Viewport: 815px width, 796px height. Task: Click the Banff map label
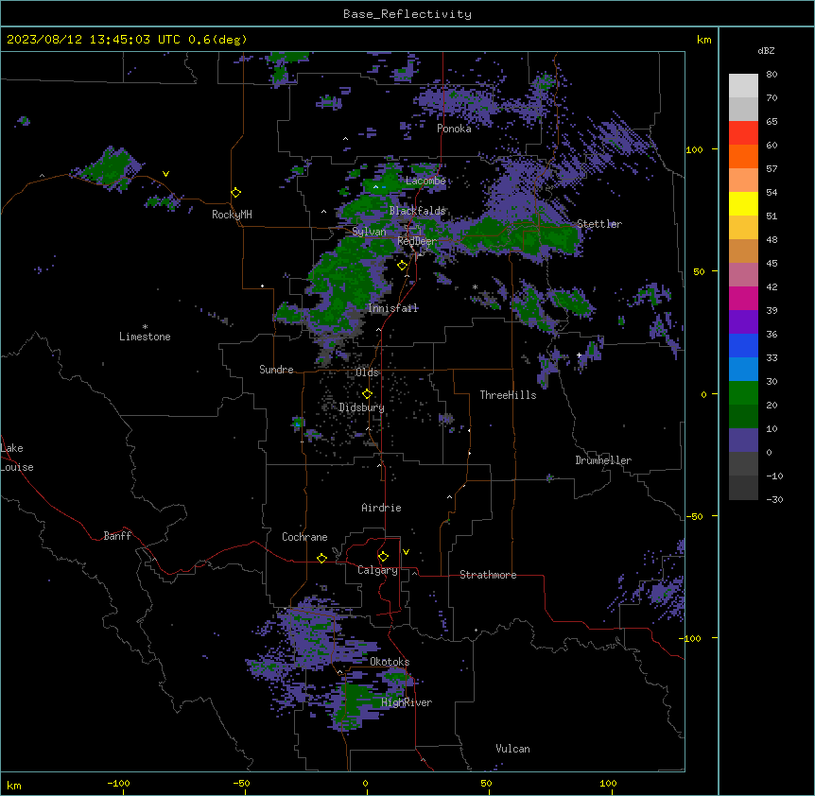point(117,536)
